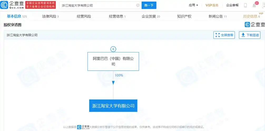Expand shareholders with the plus circle icon

point(113,49)
